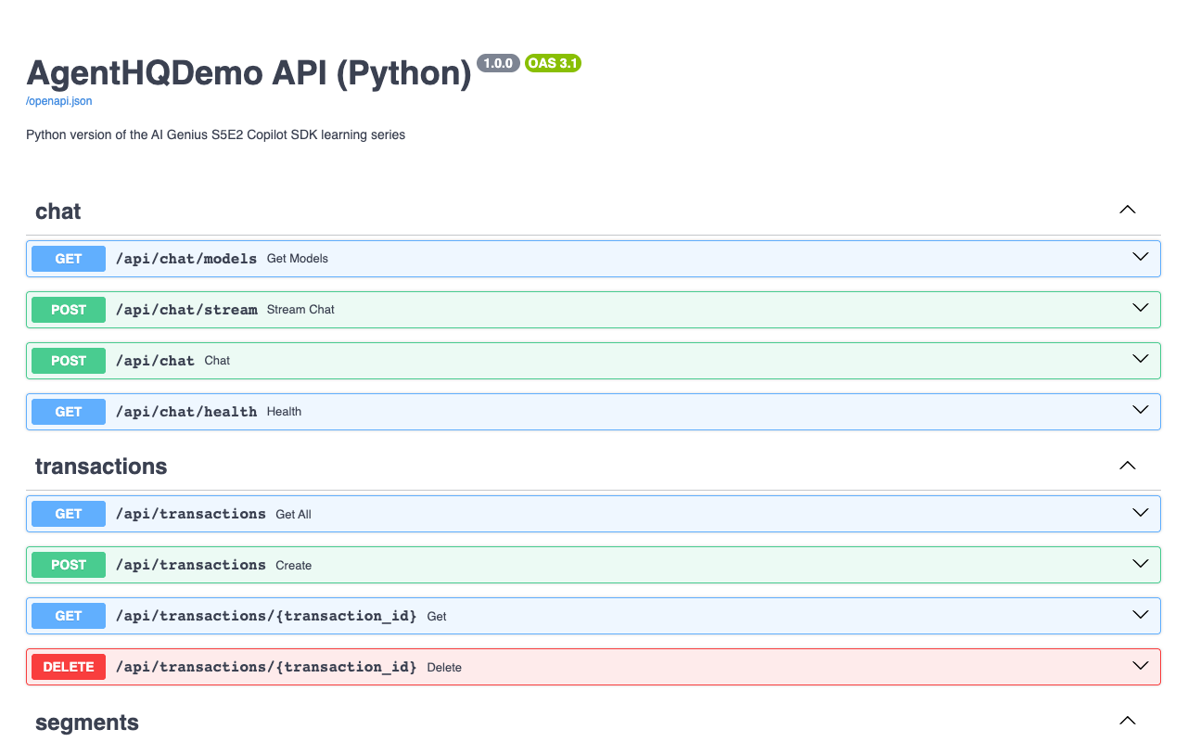Click the /api/chat/health path text
1187x742 pixels.
pos(186,412)
